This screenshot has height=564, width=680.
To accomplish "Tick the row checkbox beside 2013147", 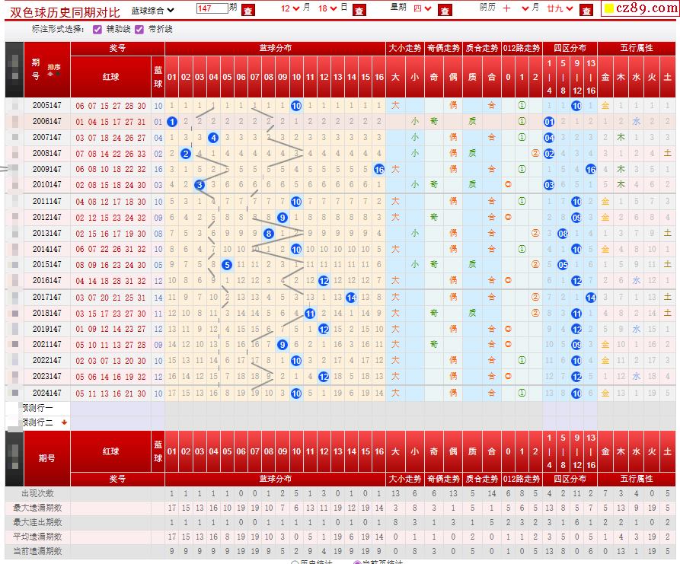I will pos(15,233).
